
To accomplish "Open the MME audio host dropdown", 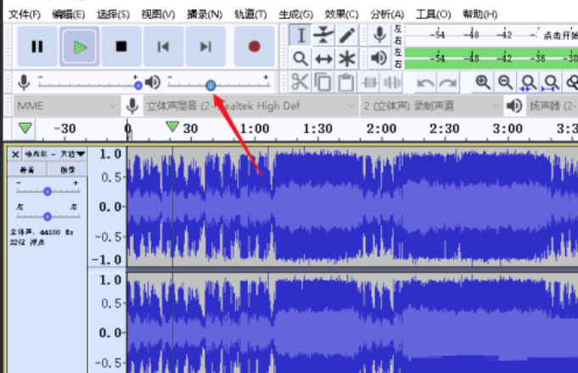I will click(x=66, y=106).
